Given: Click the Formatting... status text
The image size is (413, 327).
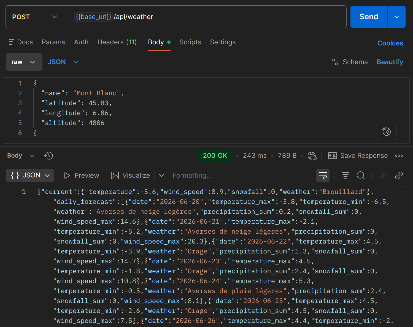Looking at the screenshot, I should click(x=192, y=175).
